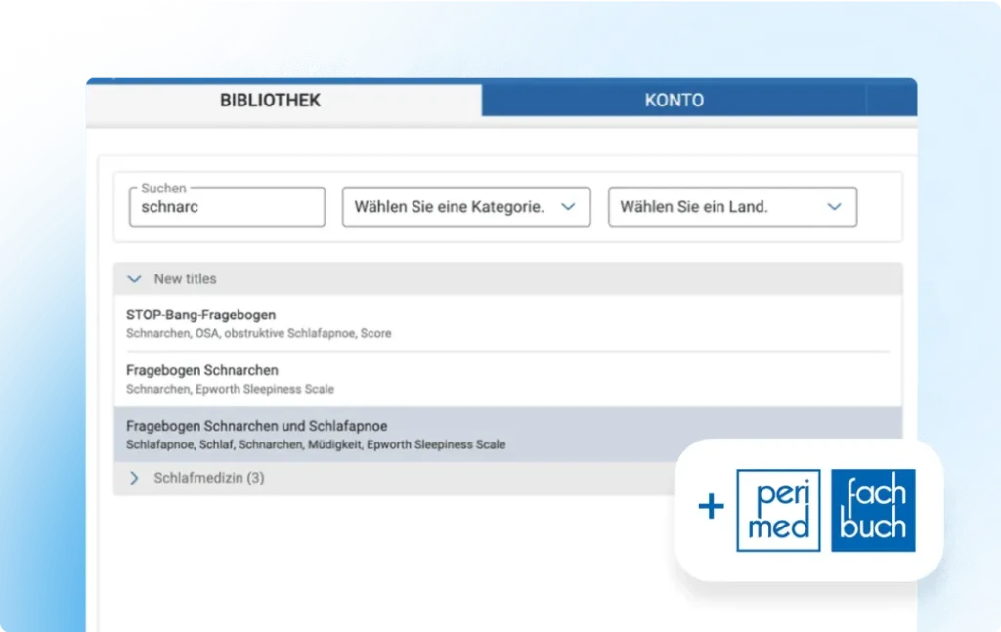The height and width of the screenshot is (632, 1001).
Task: Collapse the New titles section chevron
Action: 134,279
